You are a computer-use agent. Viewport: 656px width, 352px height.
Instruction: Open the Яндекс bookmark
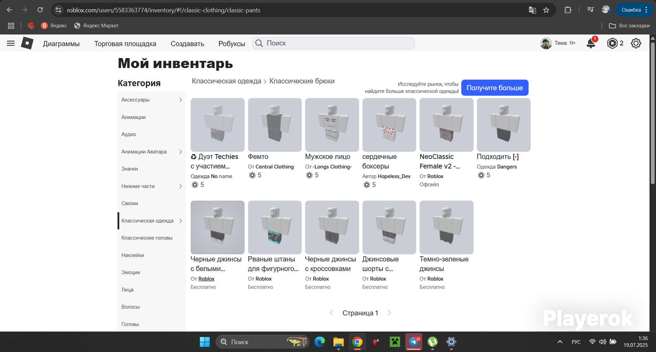(x=54, y=26)
